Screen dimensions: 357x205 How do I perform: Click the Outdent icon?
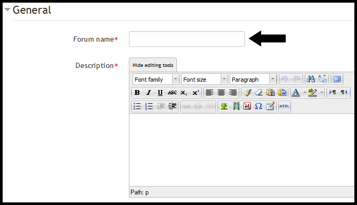coord(161,106)
